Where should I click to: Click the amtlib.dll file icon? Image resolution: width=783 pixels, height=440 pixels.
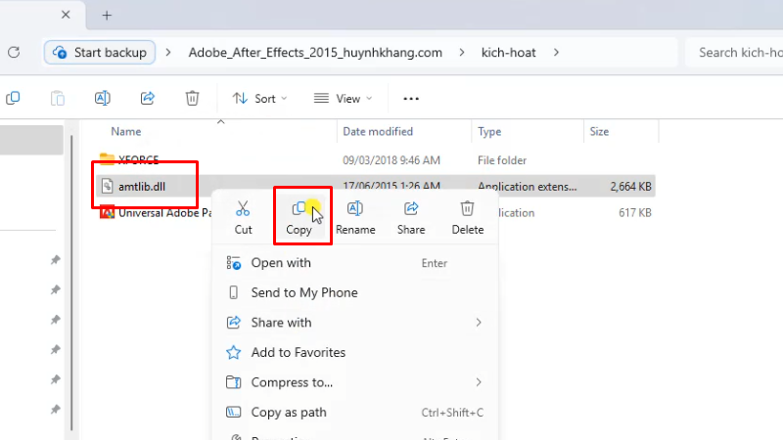[107, 186]
